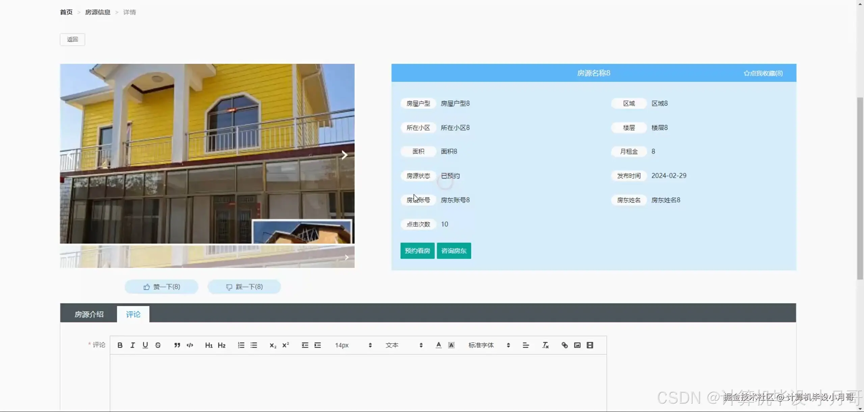
Task: Insert a code block
Action: click(x=190, y=345)
